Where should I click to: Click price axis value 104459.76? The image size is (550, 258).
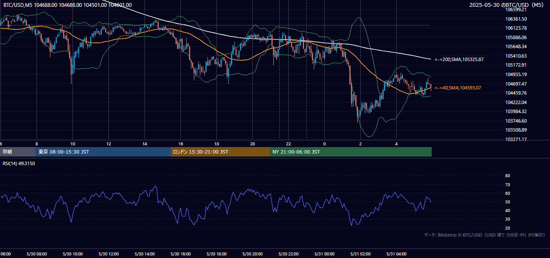516,93
